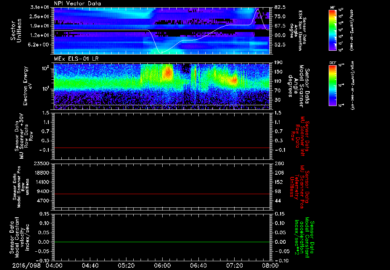Click the 'DEF' label above the color bar
The image size is (390, 270).
point(333,63)
